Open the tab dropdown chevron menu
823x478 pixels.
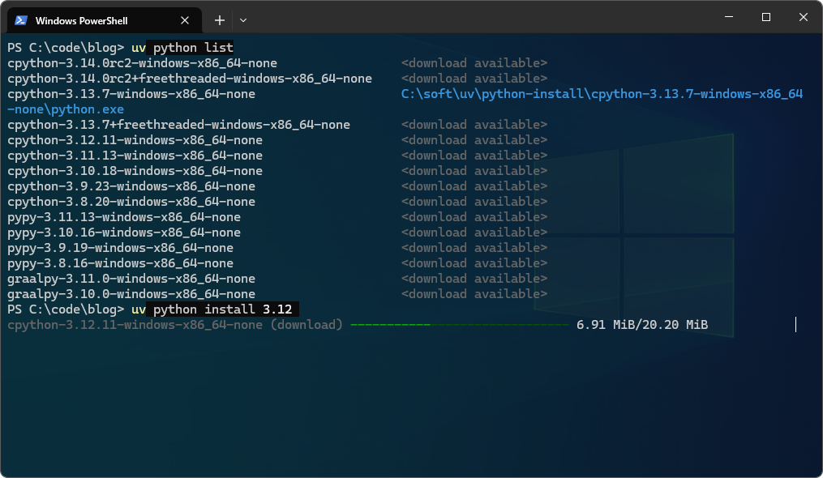click(x=244, y=19)
